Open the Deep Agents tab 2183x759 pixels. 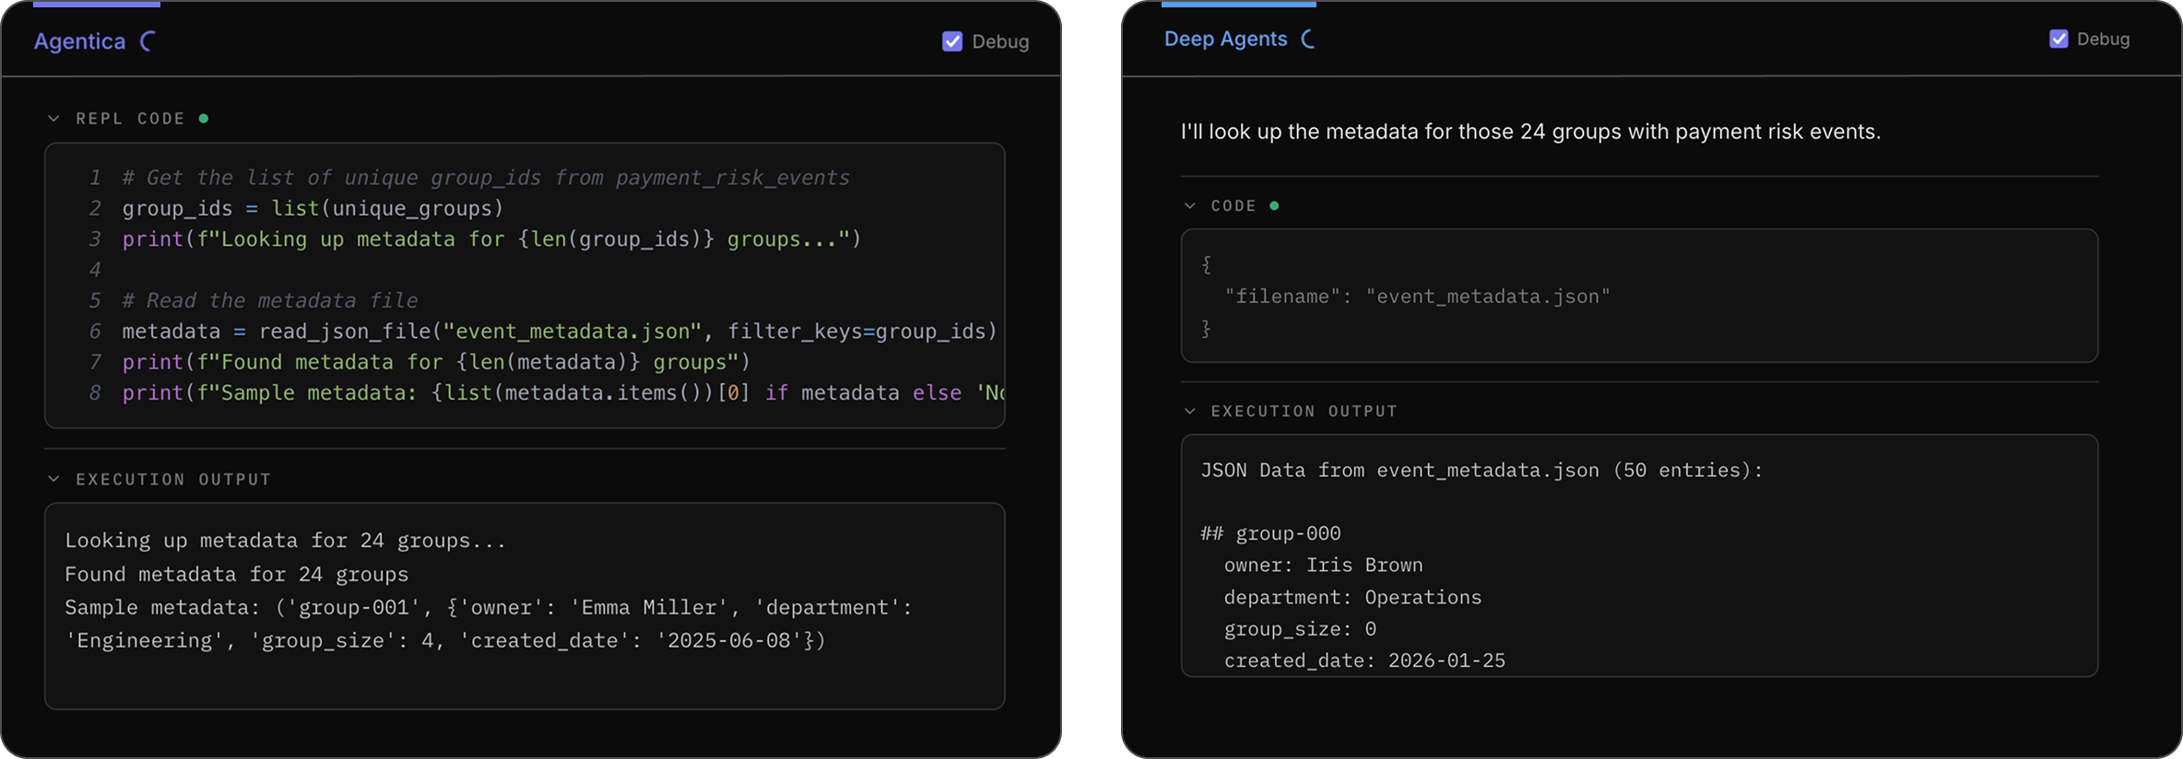(1225, 39)
